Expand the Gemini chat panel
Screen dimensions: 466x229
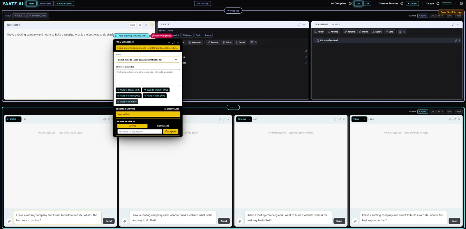point(339,119)
